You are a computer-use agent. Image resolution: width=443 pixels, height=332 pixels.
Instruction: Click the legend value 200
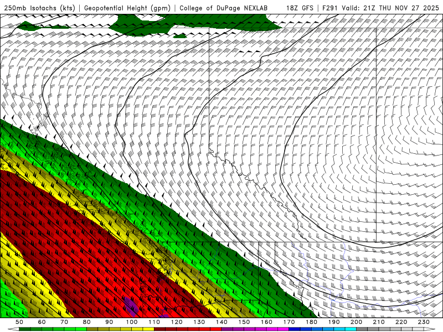coord(356,322)
